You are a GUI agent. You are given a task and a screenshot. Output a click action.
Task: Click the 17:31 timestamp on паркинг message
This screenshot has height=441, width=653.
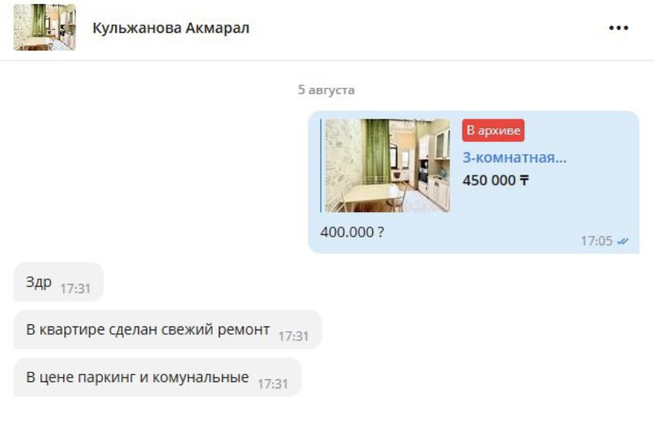pos(273,384)
